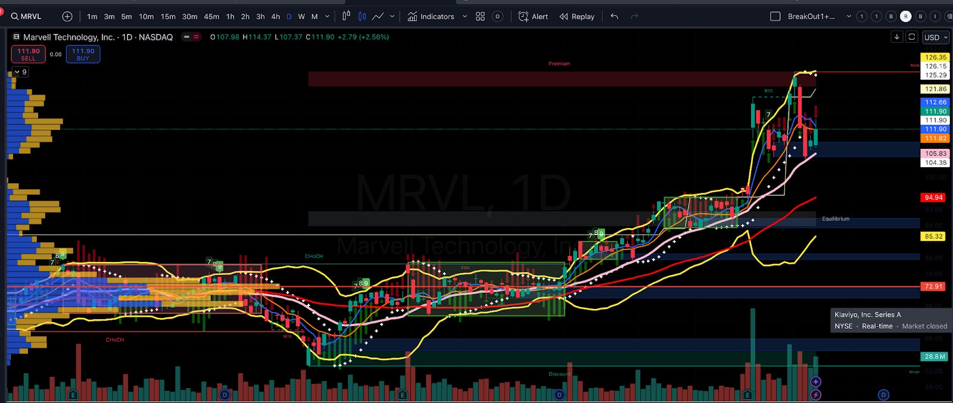Screen dimensions: 953x403
Task: Click the 104.38 price scale label
Action: 936,162
